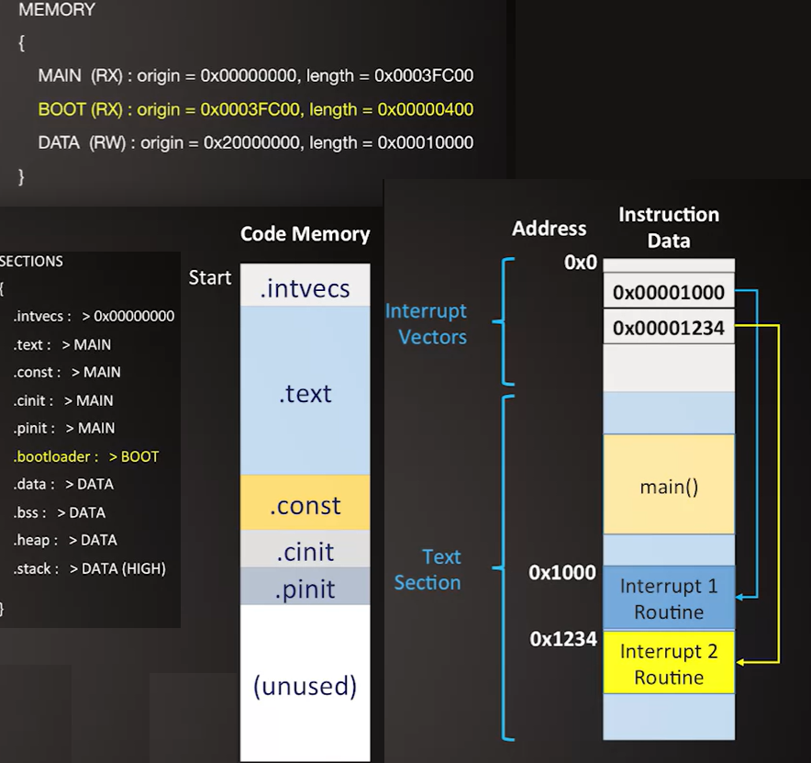Select the highlighted BOOT (RX) memory line
Screen dimensions: 811x763
256,110
